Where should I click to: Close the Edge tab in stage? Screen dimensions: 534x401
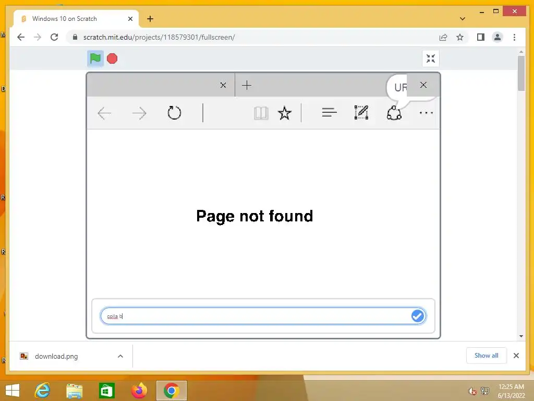223,85
